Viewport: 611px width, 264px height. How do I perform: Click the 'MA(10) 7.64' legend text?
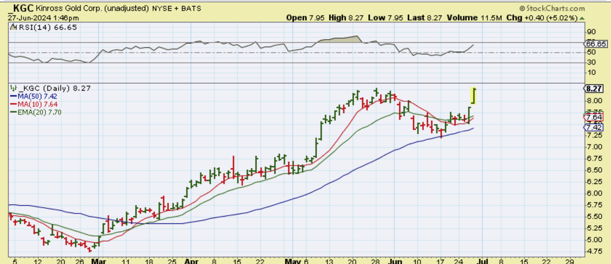pyautogui.click(x=38, y=104)
